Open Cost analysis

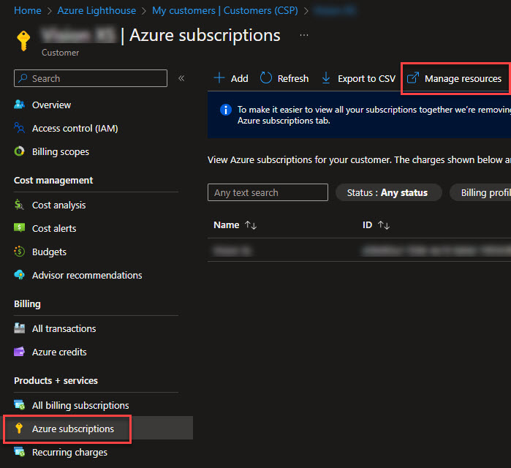tap(58, 205)
